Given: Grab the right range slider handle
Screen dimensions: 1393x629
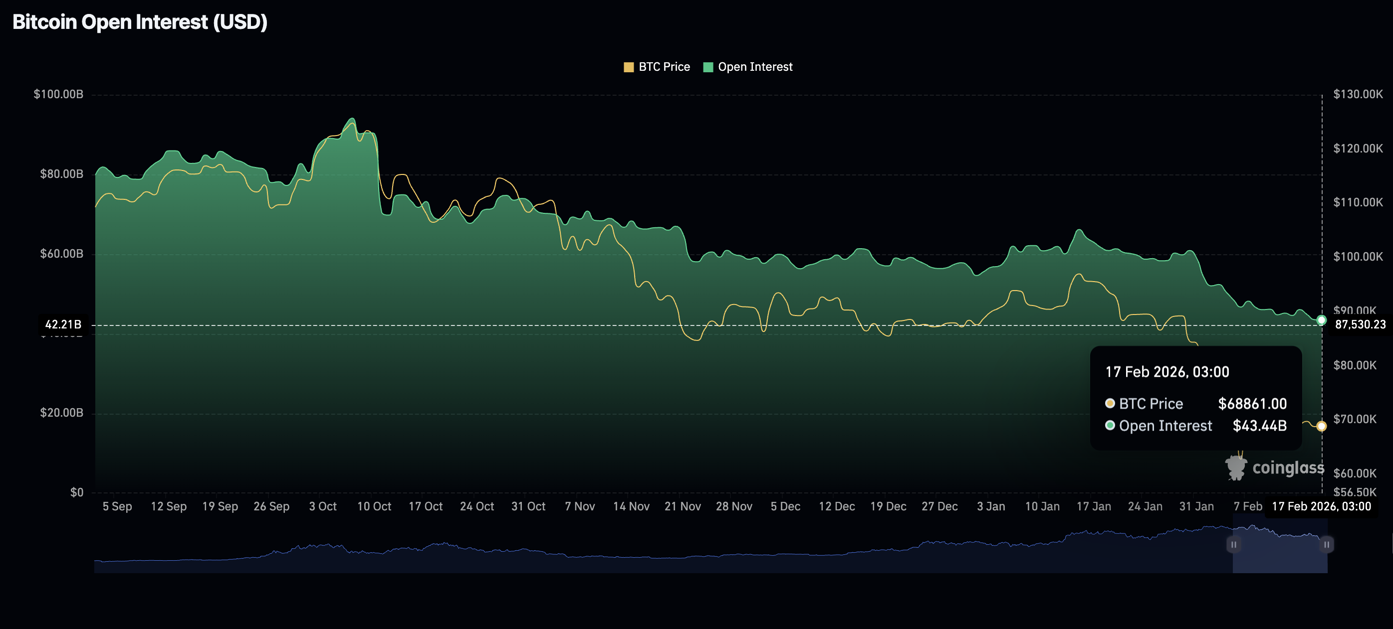Looking at the screenshot, I should tap(1326, 544).
